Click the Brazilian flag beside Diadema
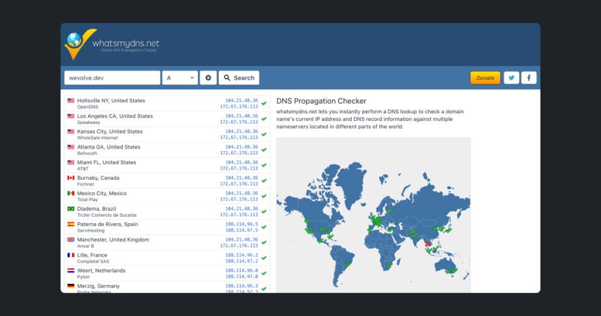 (71, 209)
